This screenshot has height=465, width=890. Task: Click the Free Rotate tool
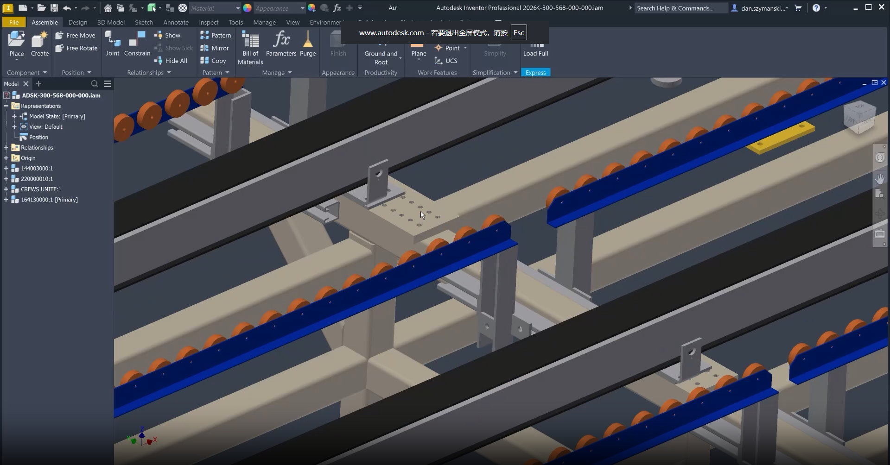pos(76,48)
